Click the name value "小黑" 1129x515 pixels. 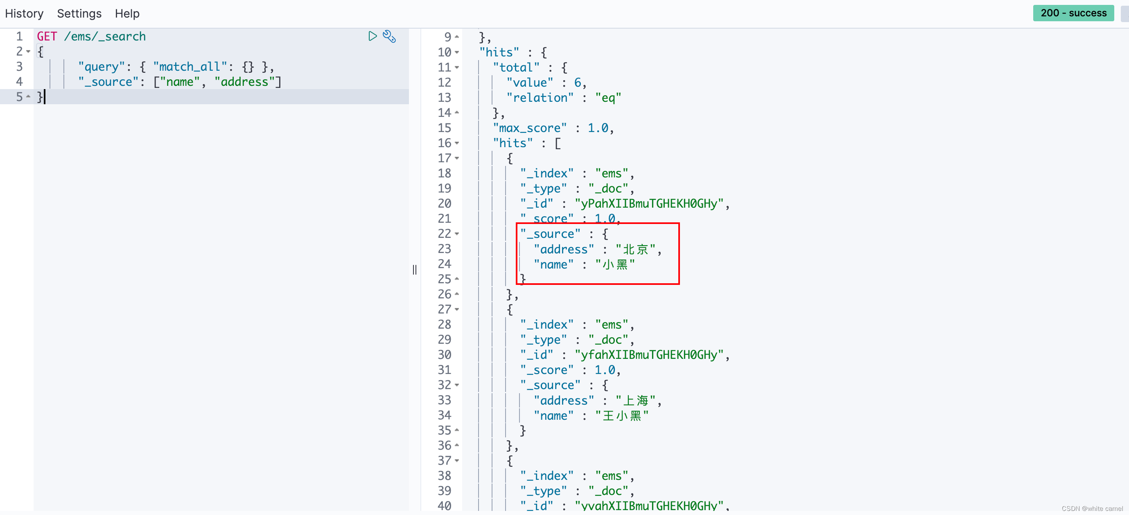[615, 264]
